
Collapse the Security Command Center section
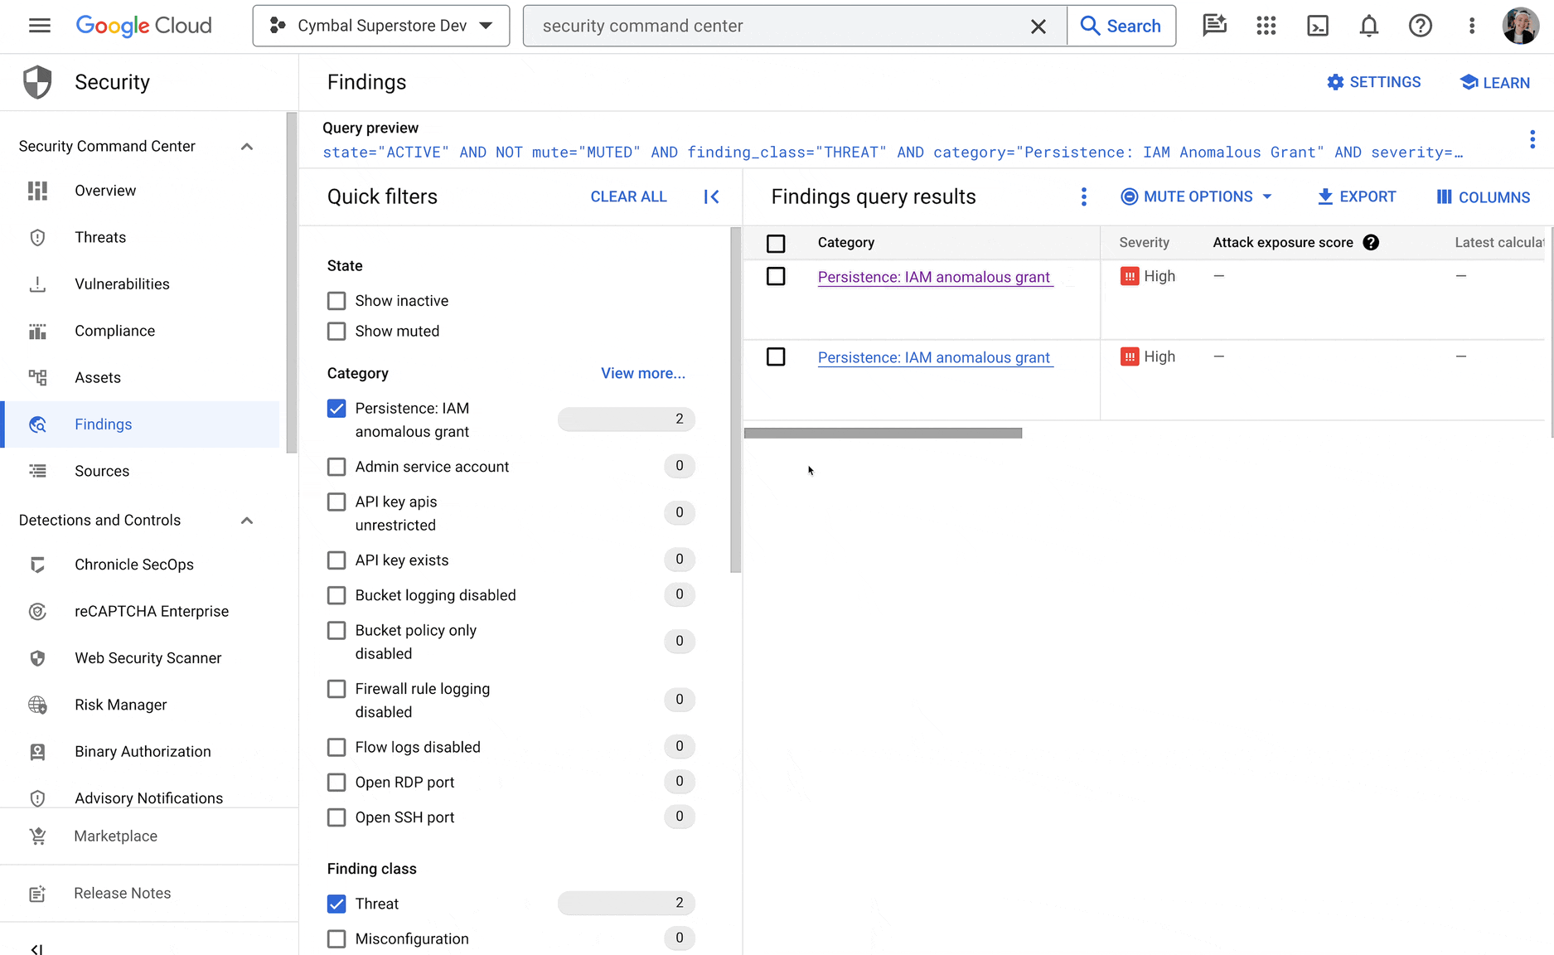[x=246, y=147]
